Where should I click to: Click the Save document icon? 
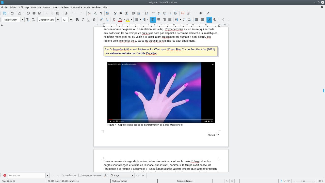click(19, 13)
